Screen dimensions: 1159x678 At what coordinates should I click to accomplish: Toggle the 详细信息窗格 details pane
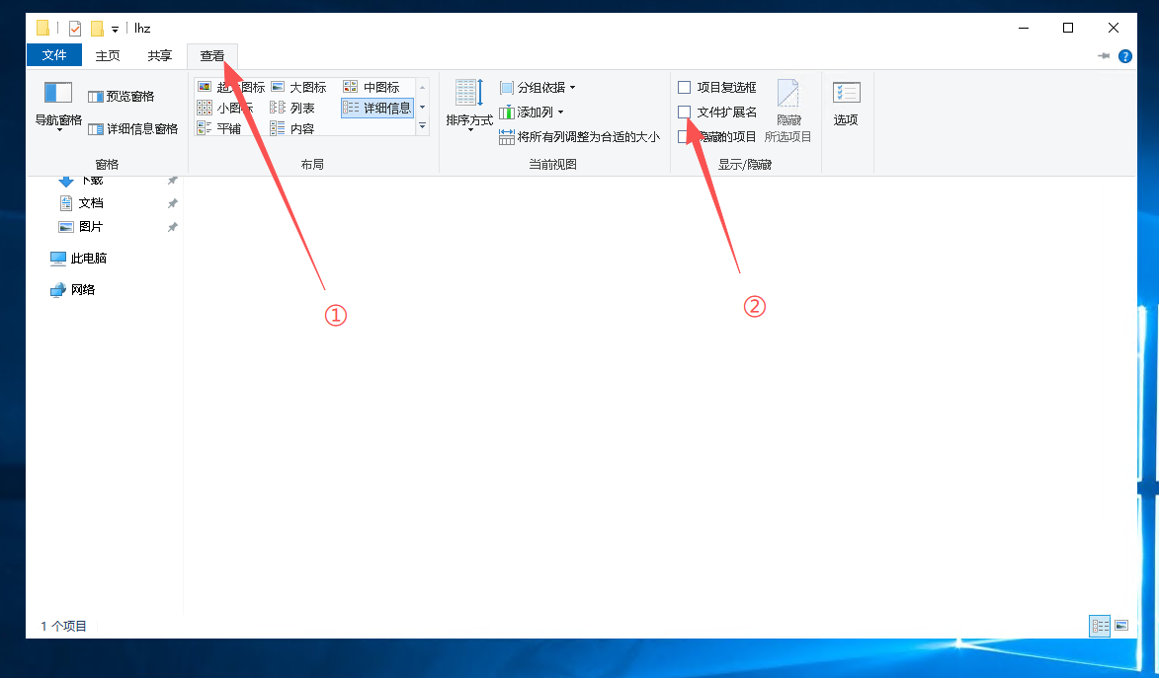click(133, 128)
